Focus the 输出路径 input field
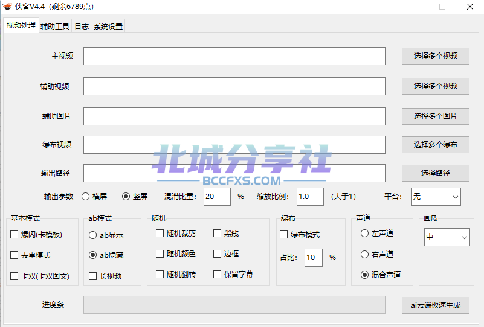 (234, 173)
